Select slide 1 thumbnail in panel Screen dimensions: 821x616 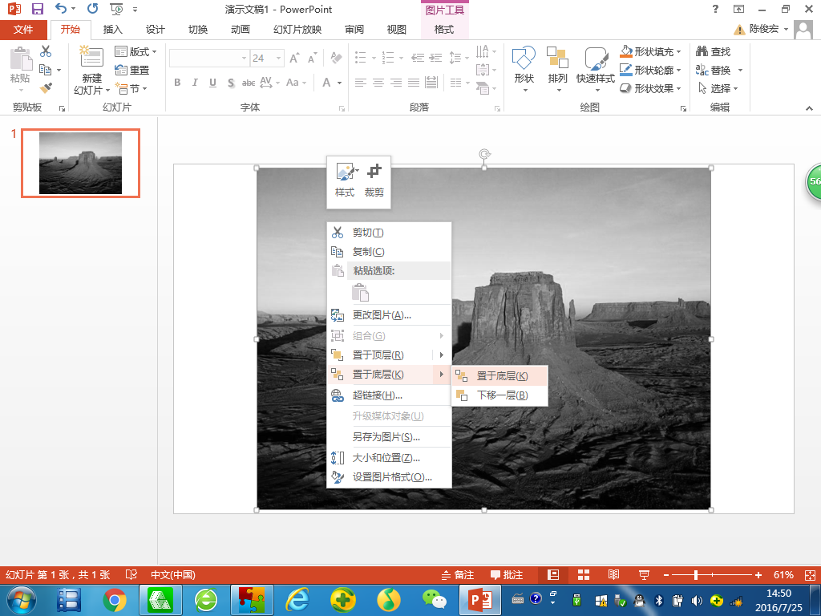click(81, 163)
